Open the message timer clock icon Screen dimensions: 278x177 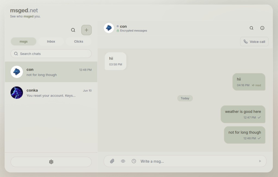[134, 161]
